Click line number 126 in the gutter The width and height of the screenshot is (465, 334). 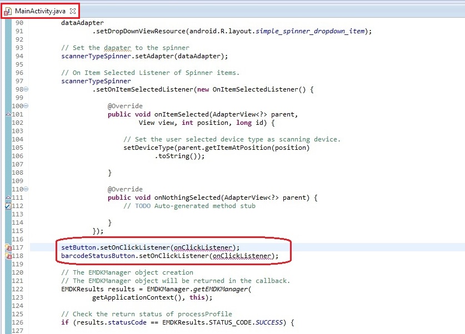pyautogui.click(x=17, y=322)
